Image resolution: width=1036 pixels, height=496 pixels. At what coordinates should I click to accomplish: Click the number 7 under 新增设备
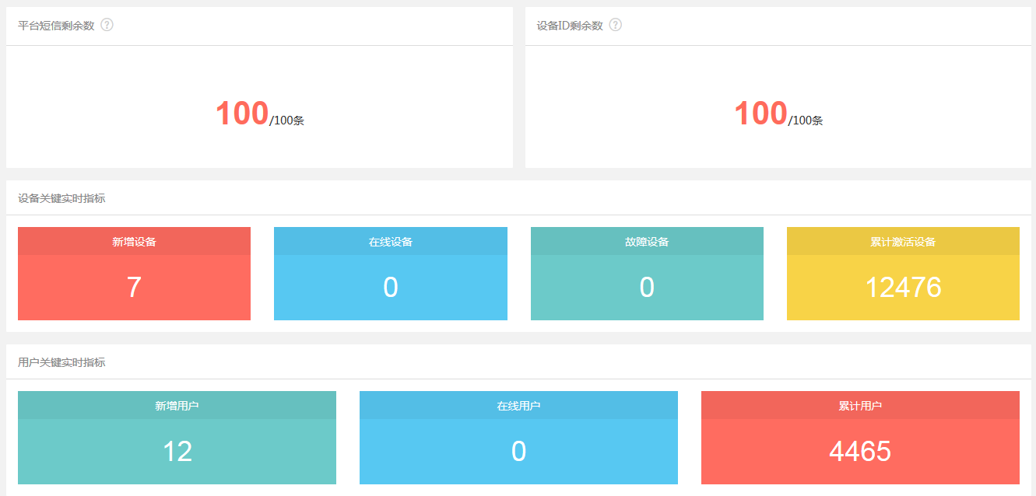[x=134, y=287]
